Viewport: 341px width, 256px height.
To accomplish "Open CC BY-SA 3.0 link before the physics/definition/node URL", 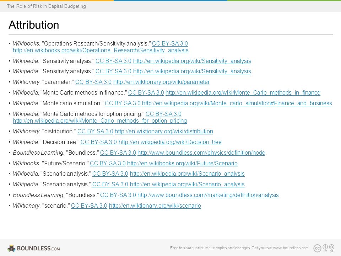I will click(x=118, y=153).
